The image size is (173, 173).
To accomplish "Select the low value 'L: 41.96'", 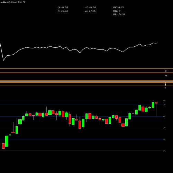I will pos(90,11).
